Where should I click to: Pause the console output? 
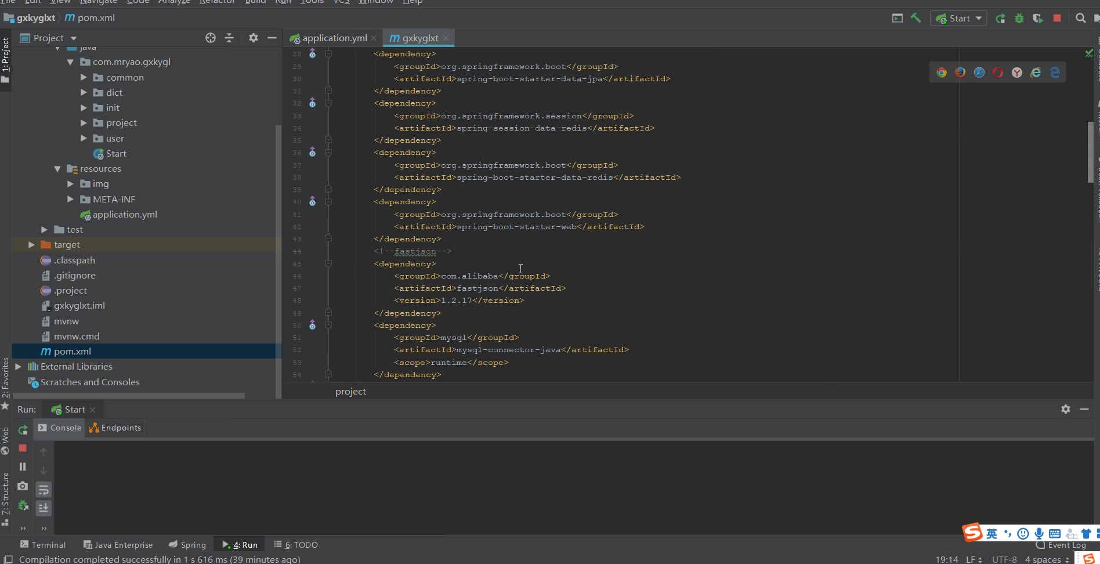pyautogui.click(x=23, y=467)
